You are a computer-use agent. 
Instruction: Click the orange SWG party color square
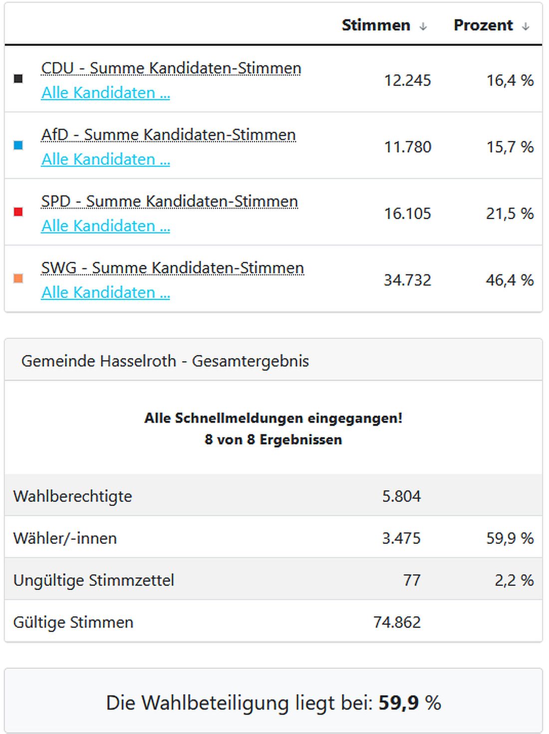tap(18, 277)
